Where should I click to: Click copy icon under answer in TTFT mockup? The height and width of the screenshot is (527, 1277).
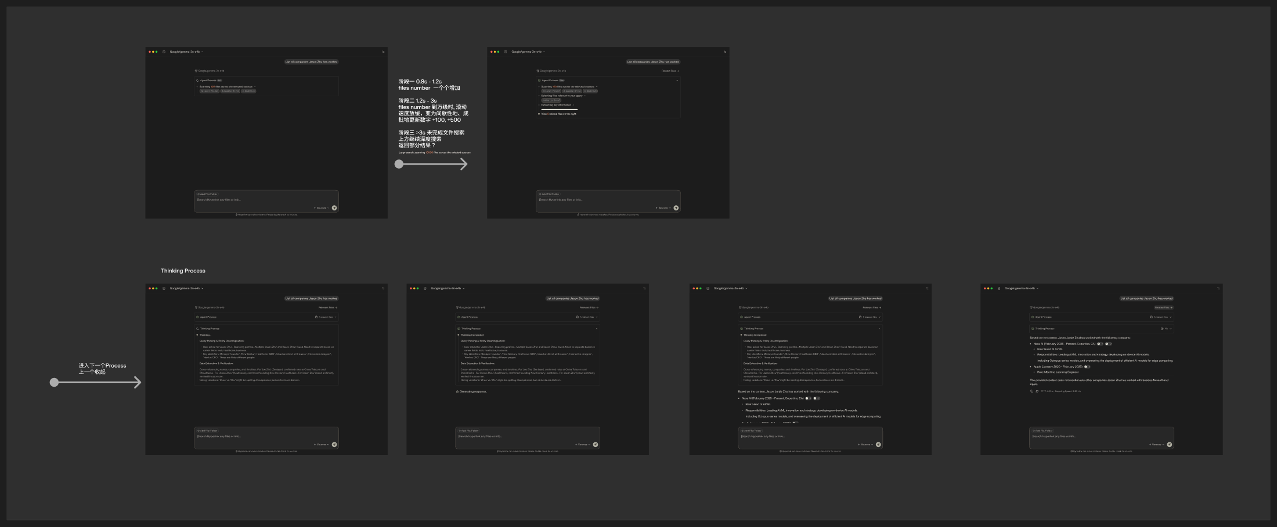coord(1031,391)
